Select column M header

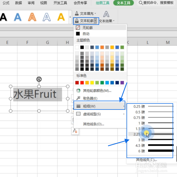pos(168,42)
